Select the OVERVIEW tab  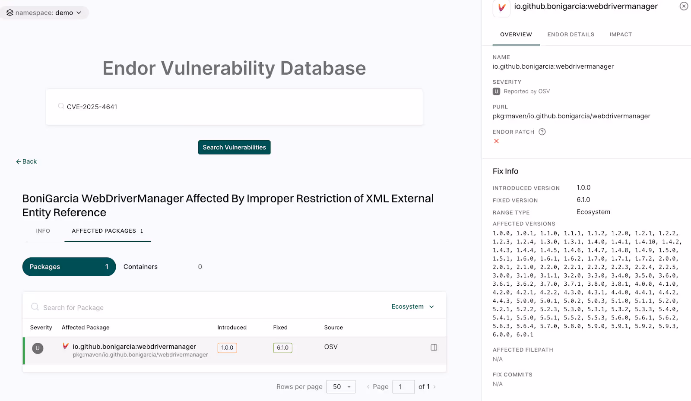pyautogui.click(x=516, y=35)
